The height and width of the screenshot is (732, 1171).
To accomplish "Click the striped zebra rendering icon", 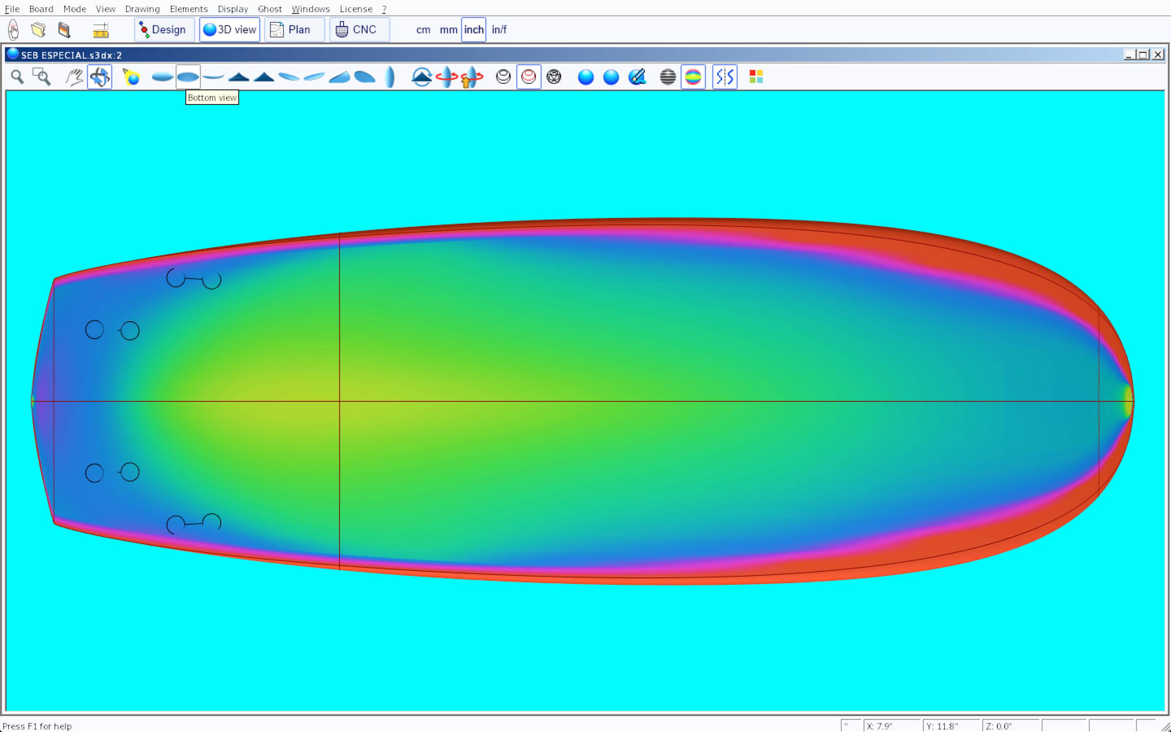I will [668, 77].
